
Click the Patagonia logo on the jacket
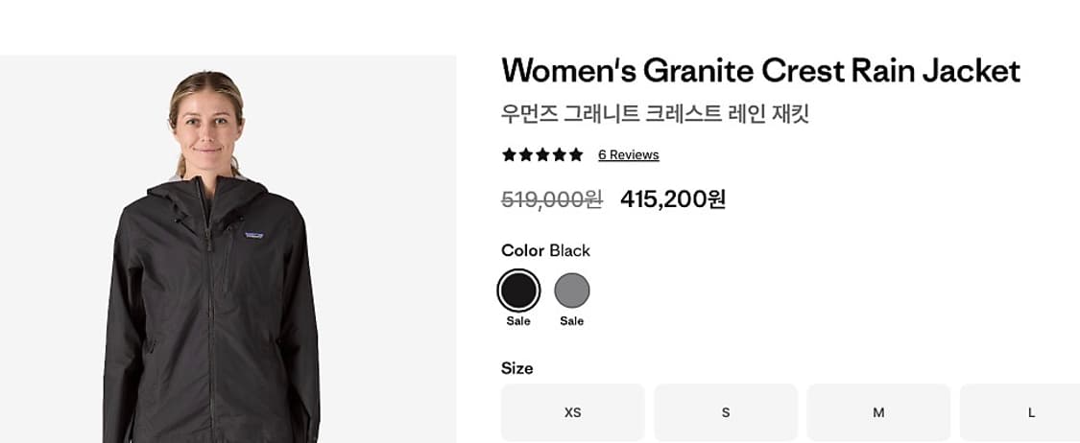tap(254, 233)
